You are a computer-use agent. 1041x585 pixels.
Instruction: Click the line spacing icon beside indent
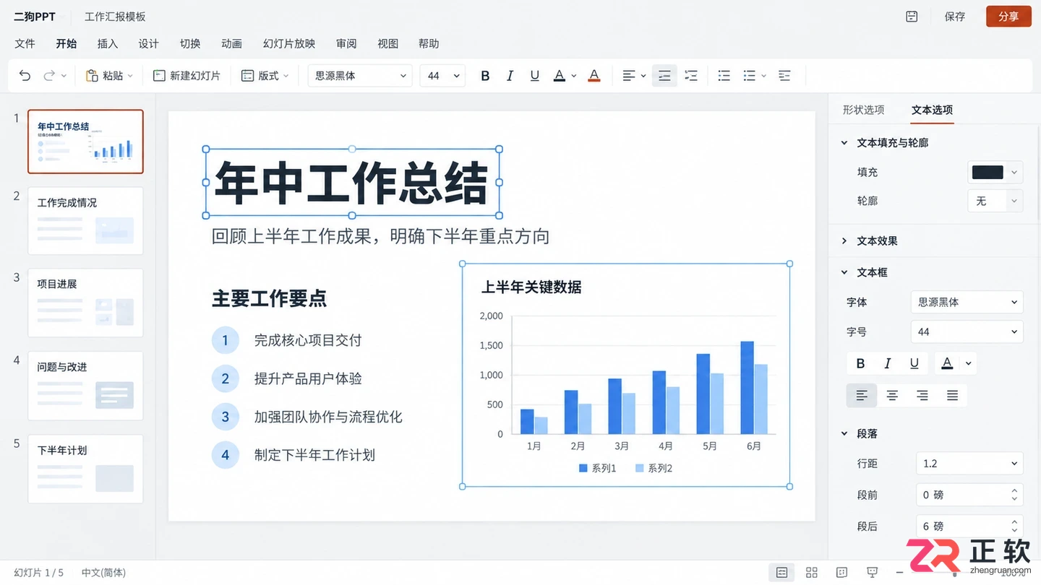(x=691, y=75)
